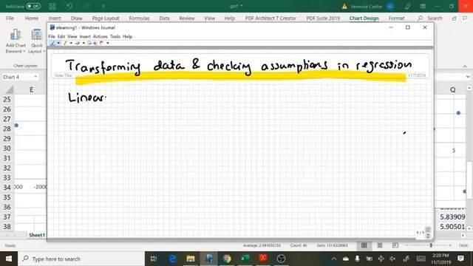Click the Excel Search box

(430, 18)
